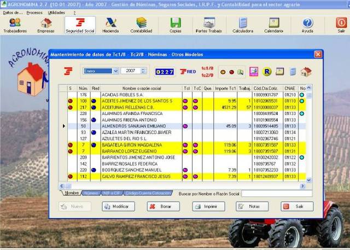The width and height of the screenshot is (350, 250).
Task: Click the green magnifier search icon
Action: [x=241, y=72]
